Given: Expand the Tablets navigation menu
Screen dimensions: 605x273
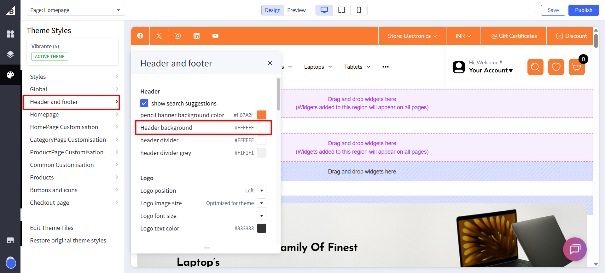Looking at the screenshot, I should (x=357, y=67).
